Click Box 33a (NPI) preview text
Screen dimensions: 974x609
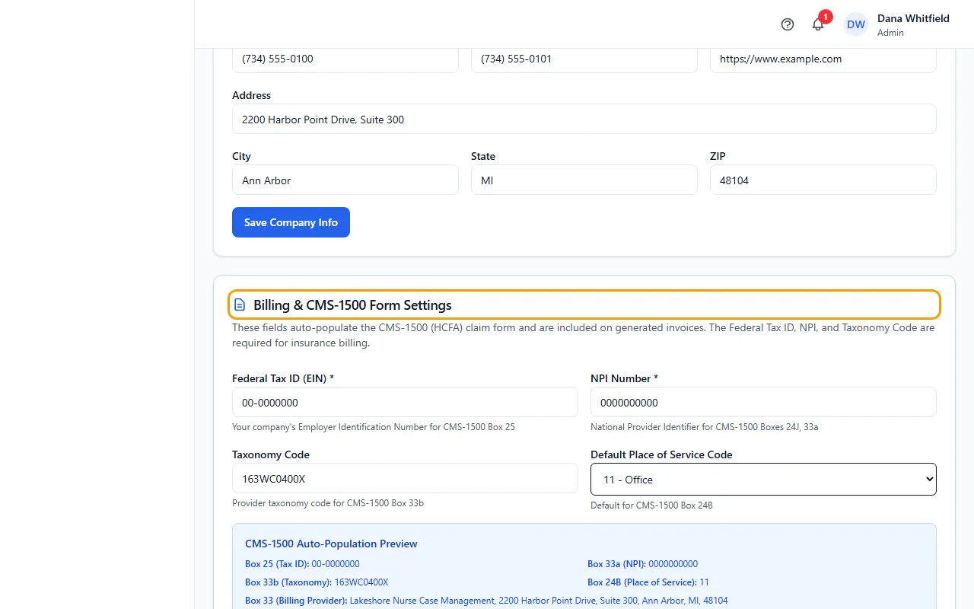click(x=642, y=564)
